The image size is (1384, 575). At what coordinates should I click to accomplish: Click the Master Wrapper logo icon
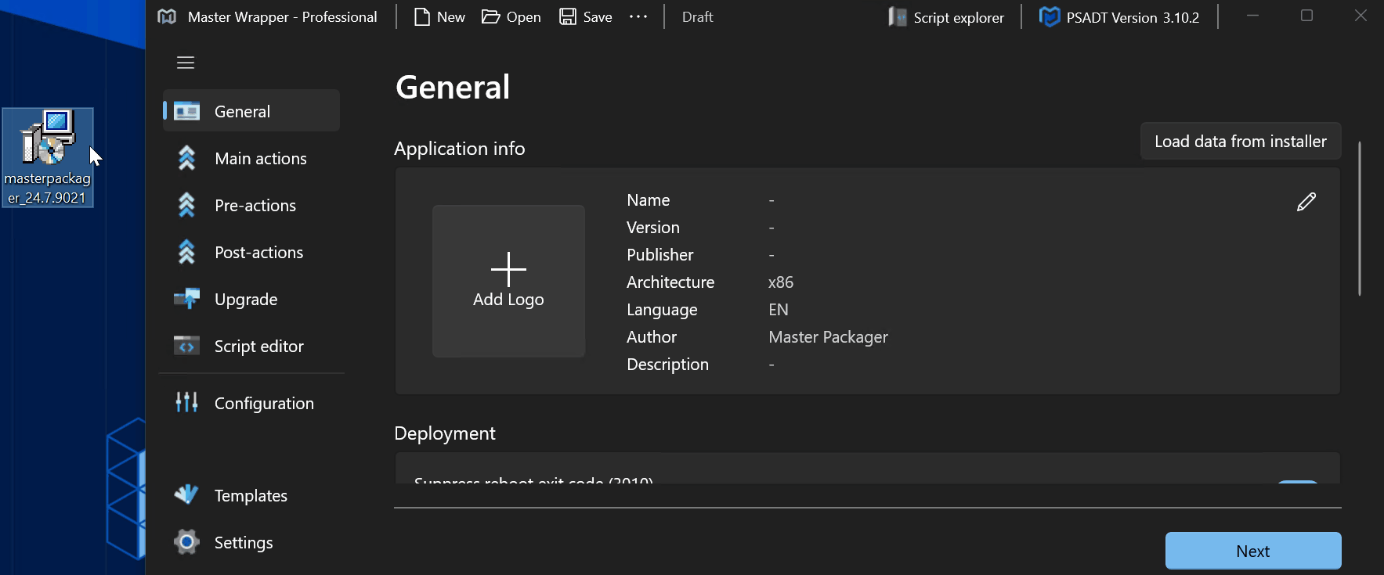click(167, 16)
